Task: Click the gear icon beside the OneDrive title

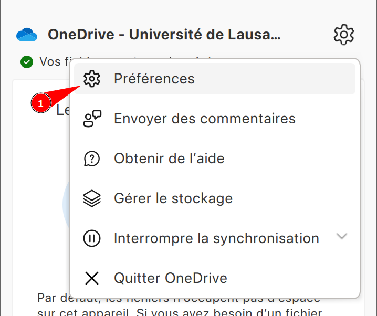Action: point(344,35)
